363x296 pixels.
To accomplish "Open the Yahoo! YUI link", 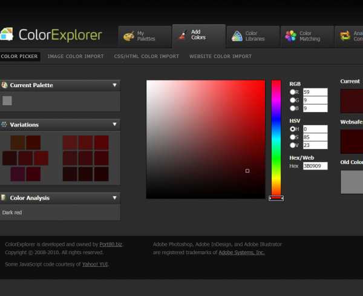I will click(95, 264).
